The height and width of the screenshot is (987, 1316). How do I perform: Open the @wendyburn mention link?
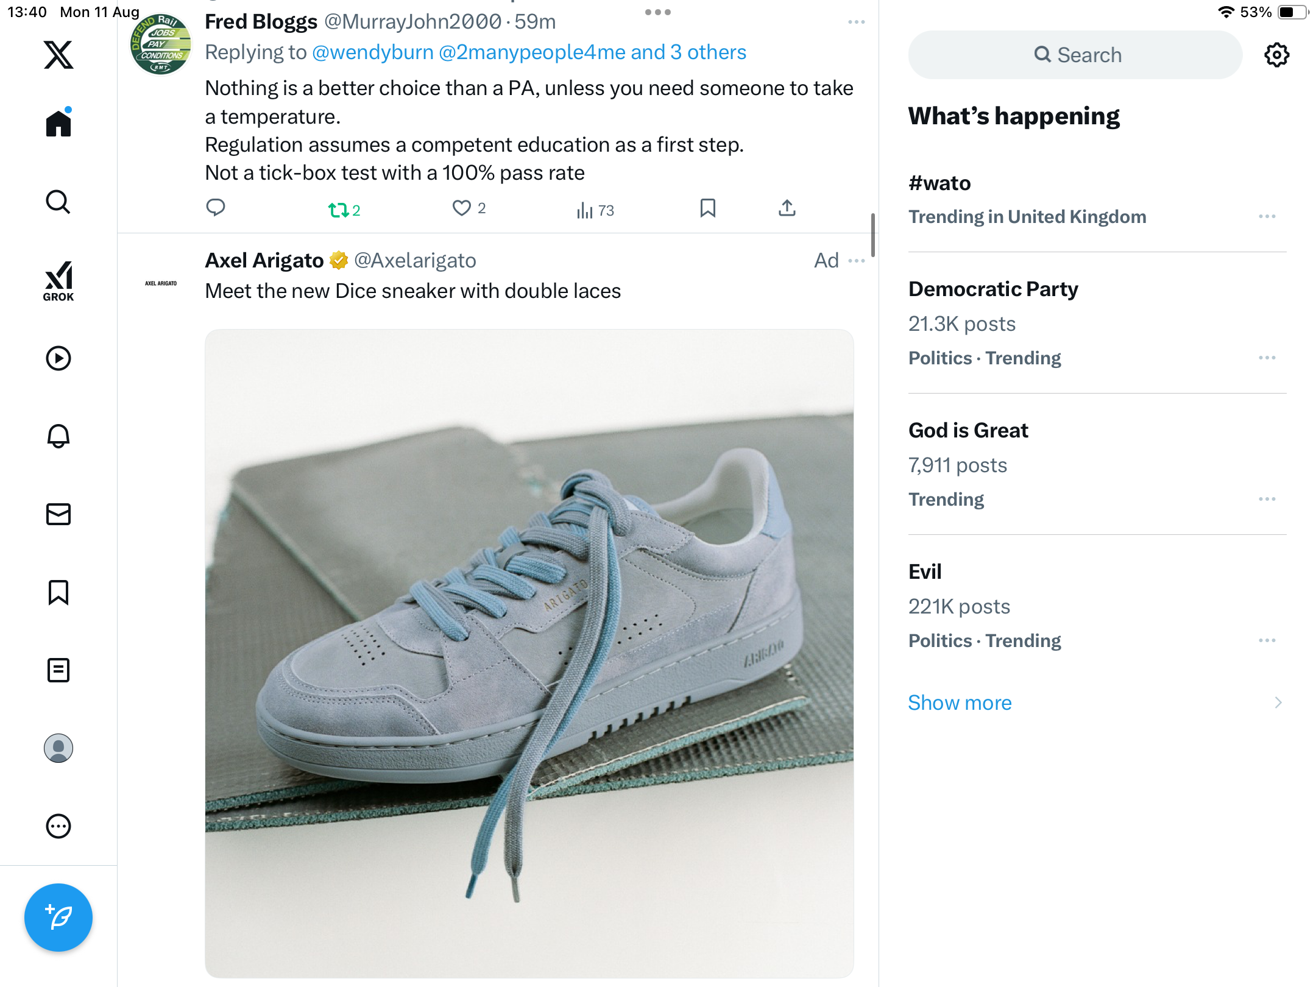372,52
